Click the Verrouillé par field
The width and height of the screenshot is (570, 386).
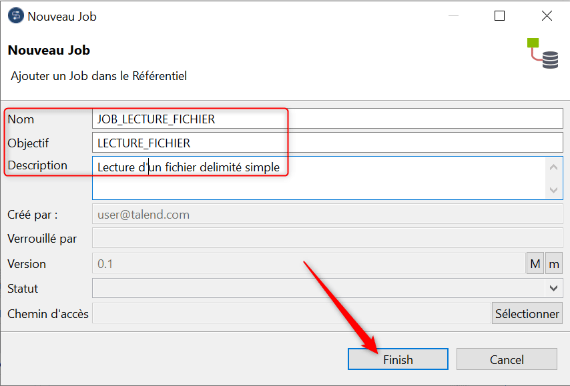328,238
